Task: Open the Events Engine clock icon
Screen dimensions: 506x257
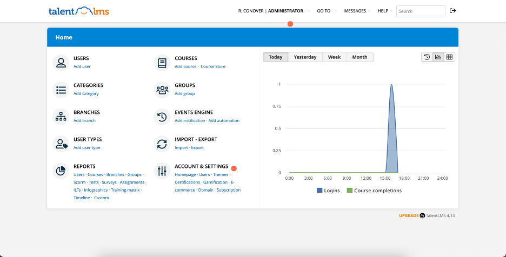Action: [162, 117]
